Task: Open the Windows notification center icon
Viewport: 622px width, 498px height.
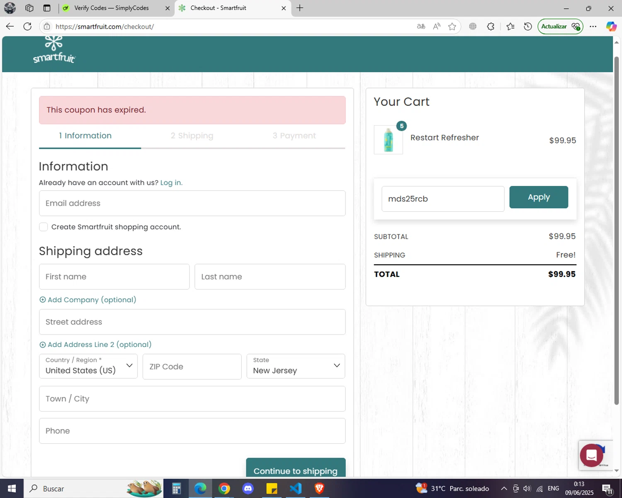Action: [607, 489]
